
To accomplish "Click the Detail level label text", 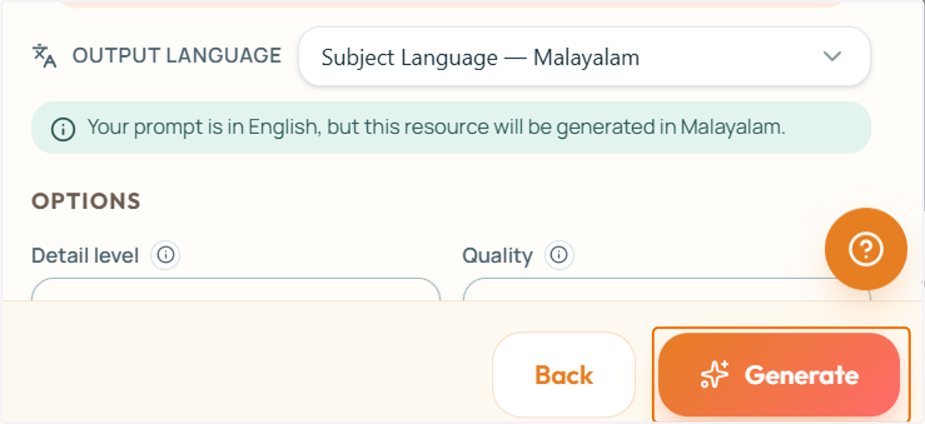I will point(86,255).
